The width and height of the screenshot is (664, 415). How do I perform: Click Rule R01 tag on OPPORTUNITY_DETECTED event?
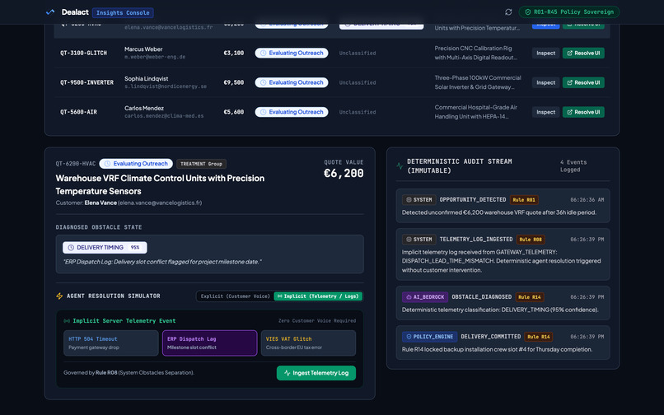524,200
